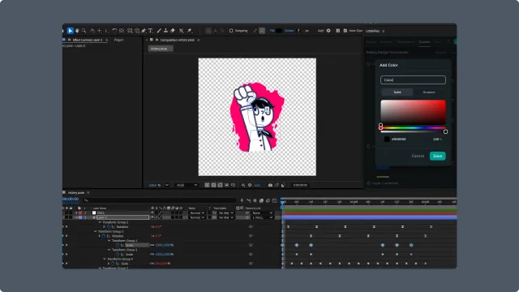The height and width of the screenshot is (292, 519).
Task: Collapse Transform: Group 4 in timeline
Action: pyautogui.click(x=105, y=259)
